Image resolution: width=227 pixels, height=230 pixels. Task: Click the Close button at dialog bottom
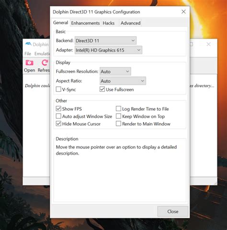pyautogui.click(x=173, y=211)
